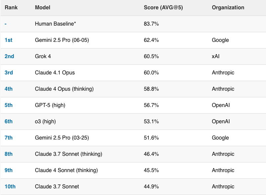
Task: Click the 83.7% human baseline score
Action: (x=151, y=24)
